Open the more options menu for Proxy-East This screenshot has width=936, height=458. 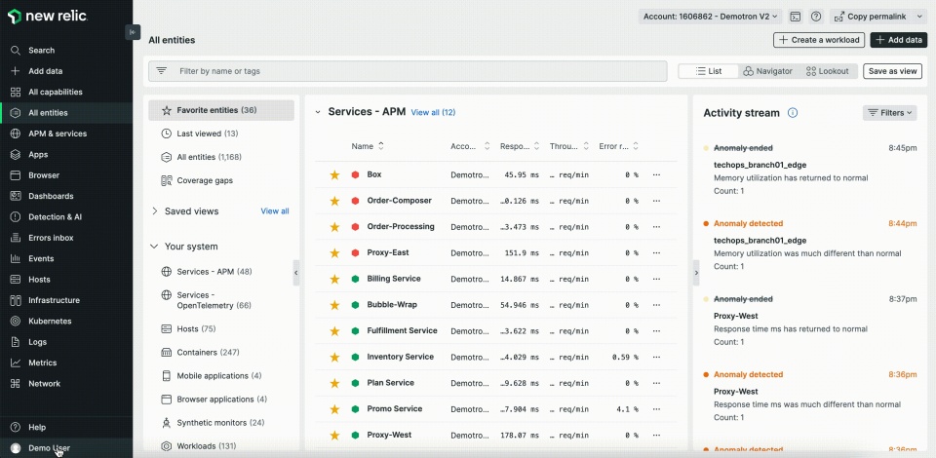click(x=656, y=252)
